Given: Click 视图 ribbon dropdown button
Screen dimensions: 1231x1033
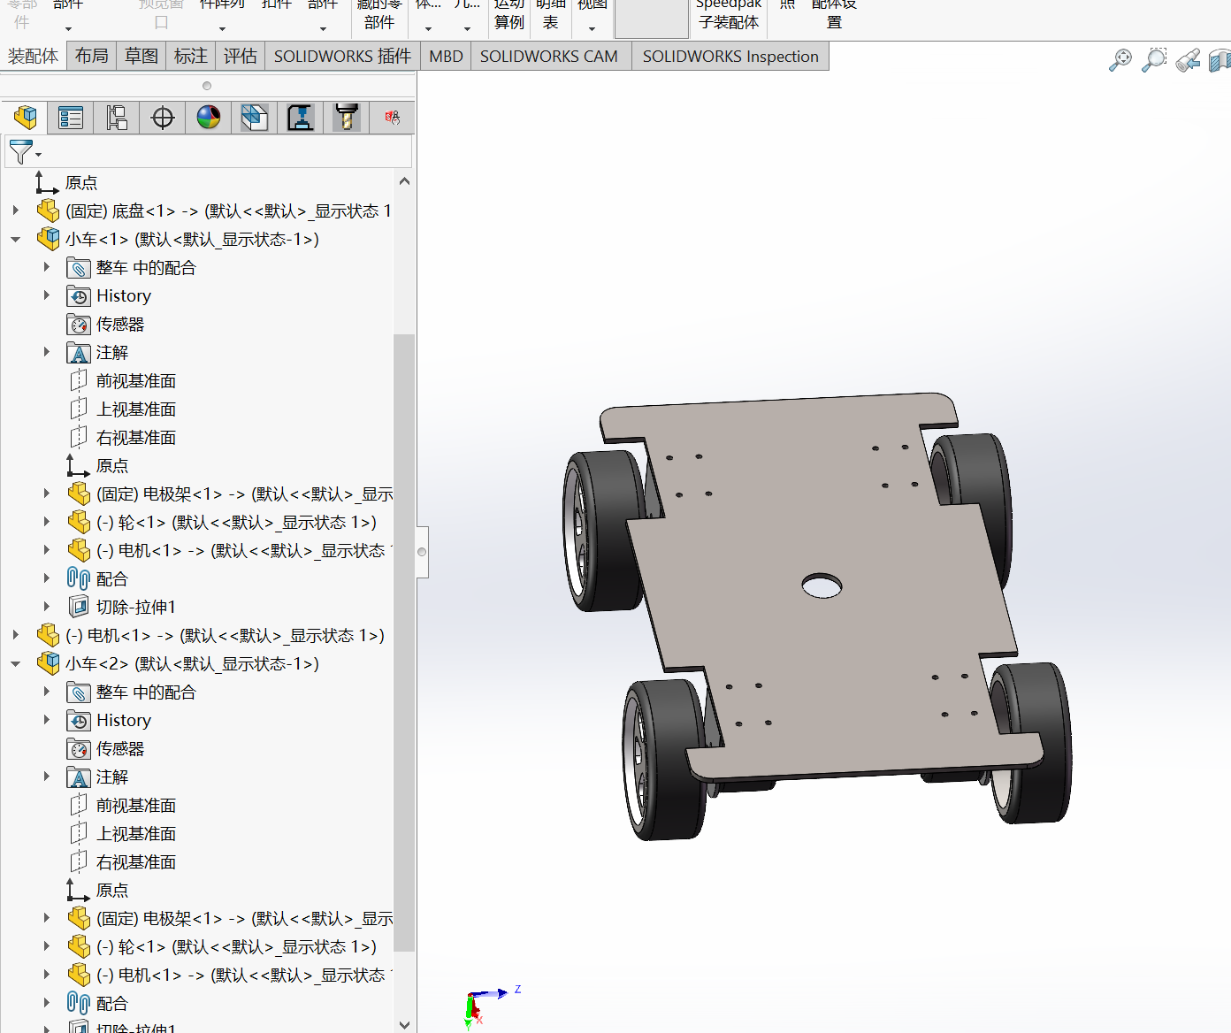Looking at the screenshot, I should click(592, 15).
